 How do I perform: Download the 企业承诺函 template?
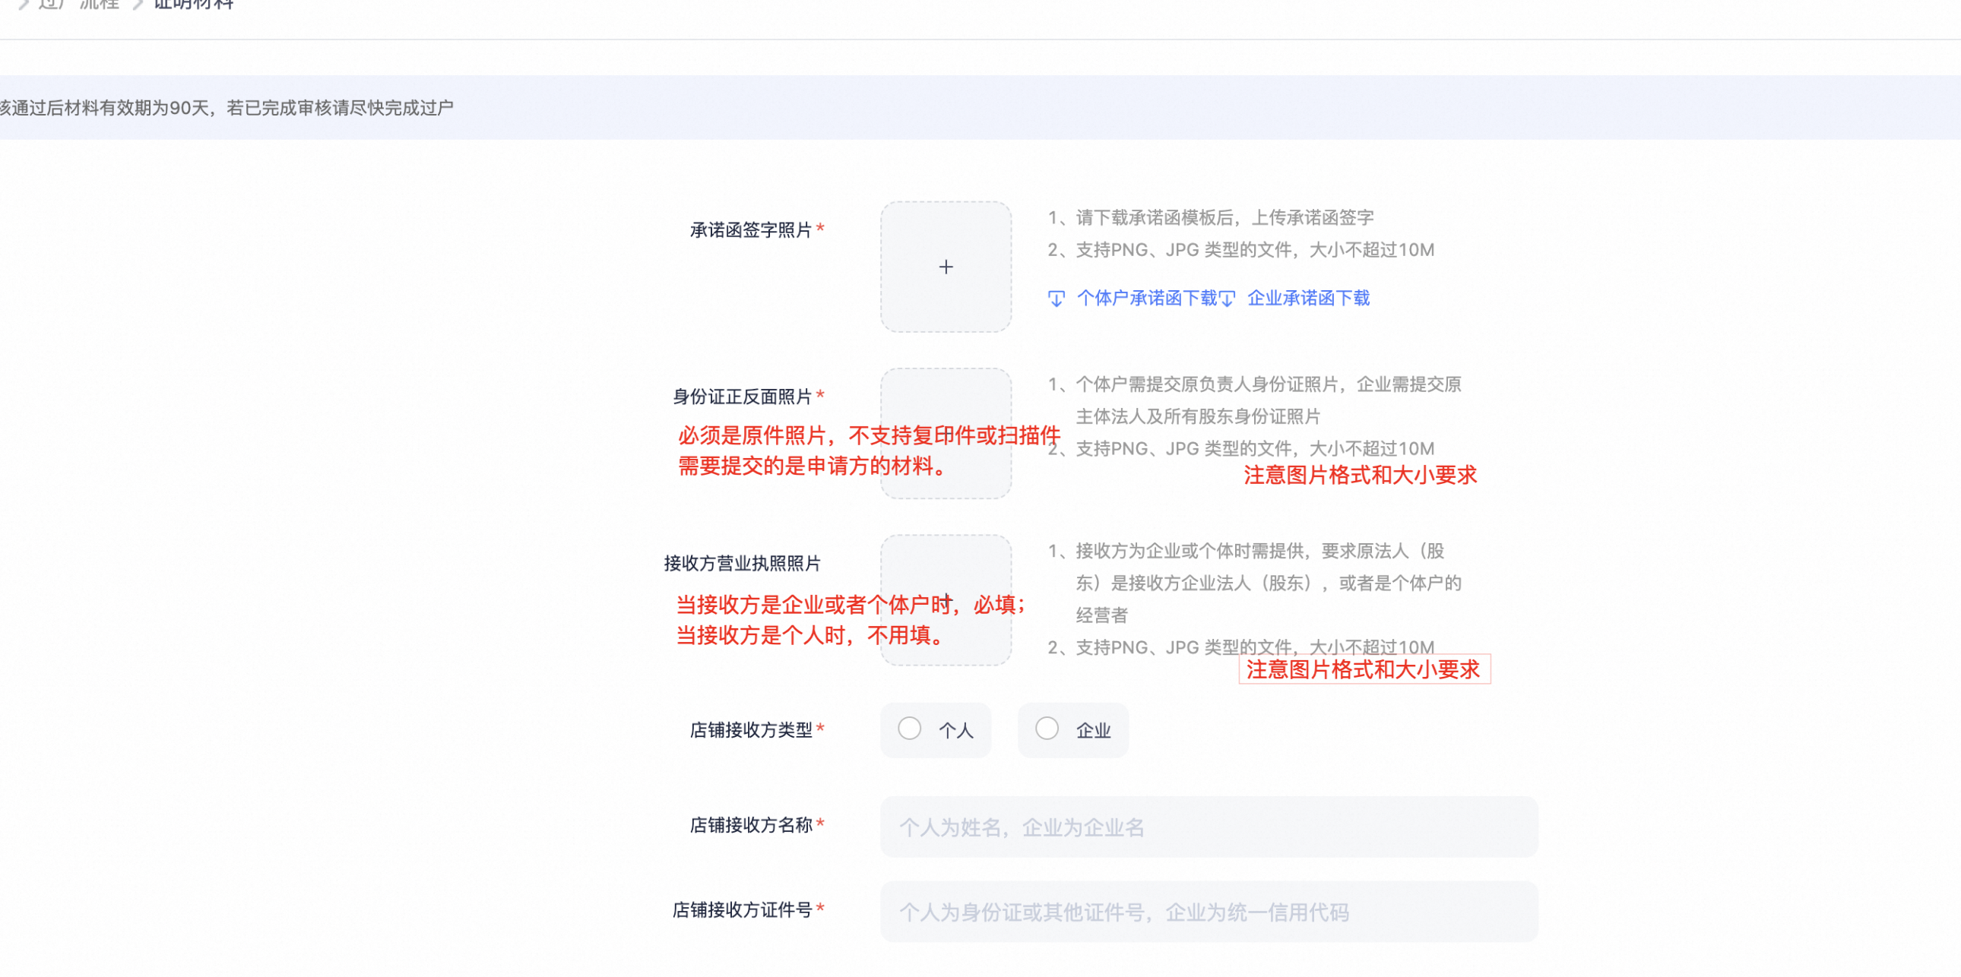(1309, 299)
